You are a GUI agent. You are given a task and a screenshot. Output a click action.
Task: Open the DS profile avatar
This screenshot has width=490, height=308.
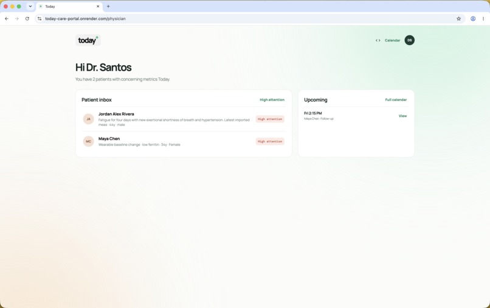(x=409, y=40)
